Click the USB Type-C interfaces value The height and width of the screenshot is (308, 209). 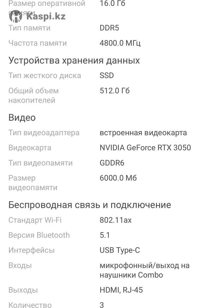(120, 250)
